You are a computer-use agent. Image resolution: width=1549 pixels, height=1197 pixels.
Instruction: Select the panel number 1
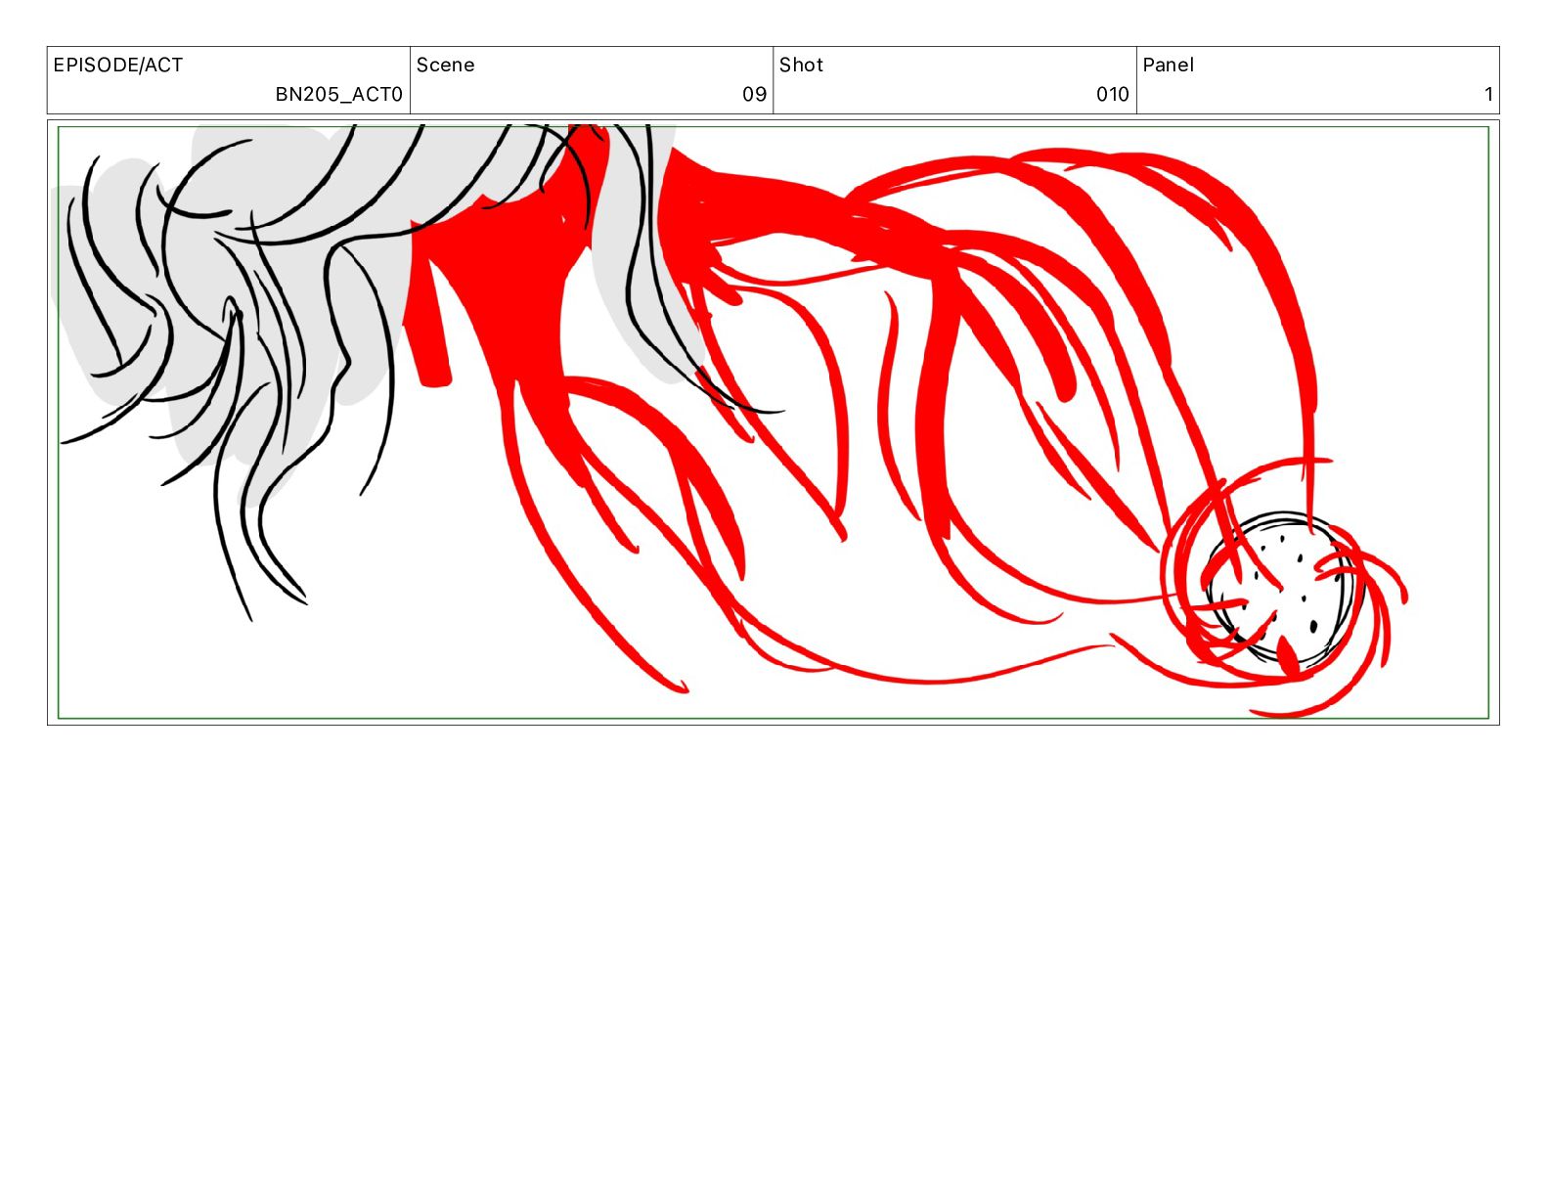point(1488,94)
